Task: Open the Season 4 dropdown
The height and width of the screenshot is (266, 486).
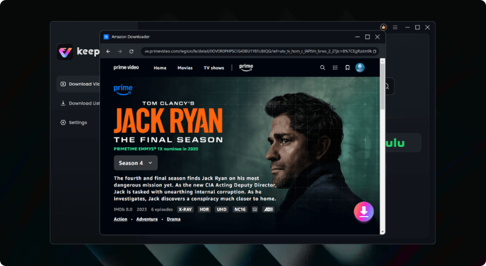Action: coord(135,163)
